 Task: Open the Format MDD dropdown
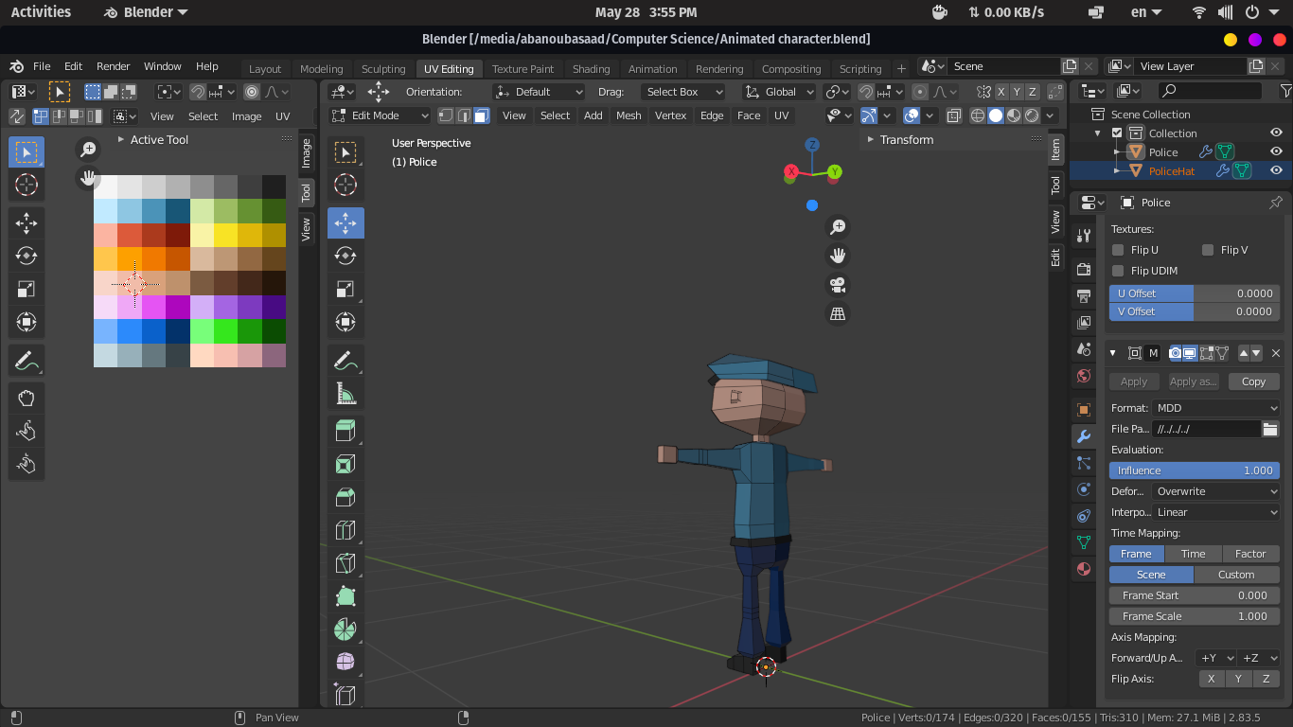pyautogui.click(x=1216, y=408)
